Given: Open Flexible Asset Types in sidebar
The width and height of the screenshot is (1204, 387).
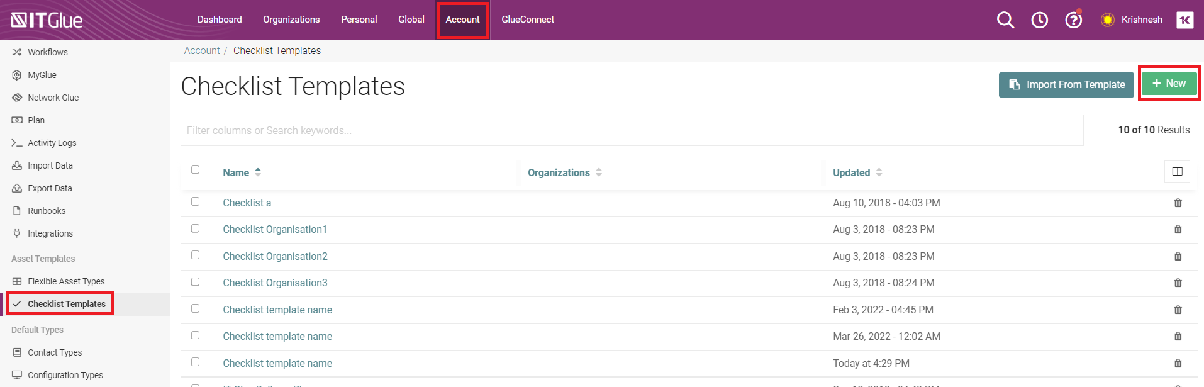Looking at the screenshot, I should coord(66,281).
